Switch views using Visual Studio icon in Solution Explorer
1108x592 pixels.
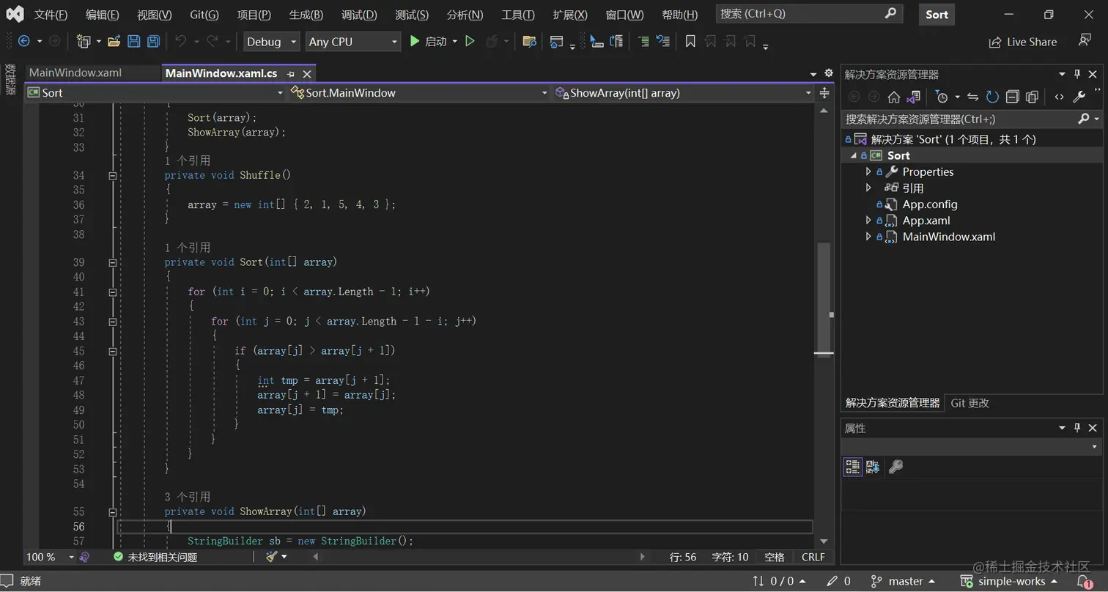pos(913,97)
